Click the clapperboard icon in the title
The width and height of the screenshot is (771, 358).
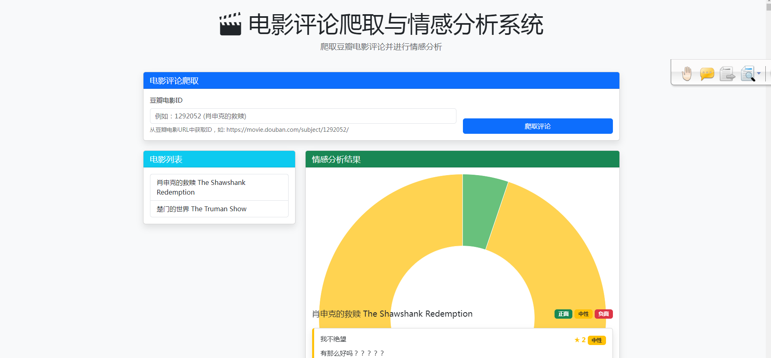click(x=230, y=24)
